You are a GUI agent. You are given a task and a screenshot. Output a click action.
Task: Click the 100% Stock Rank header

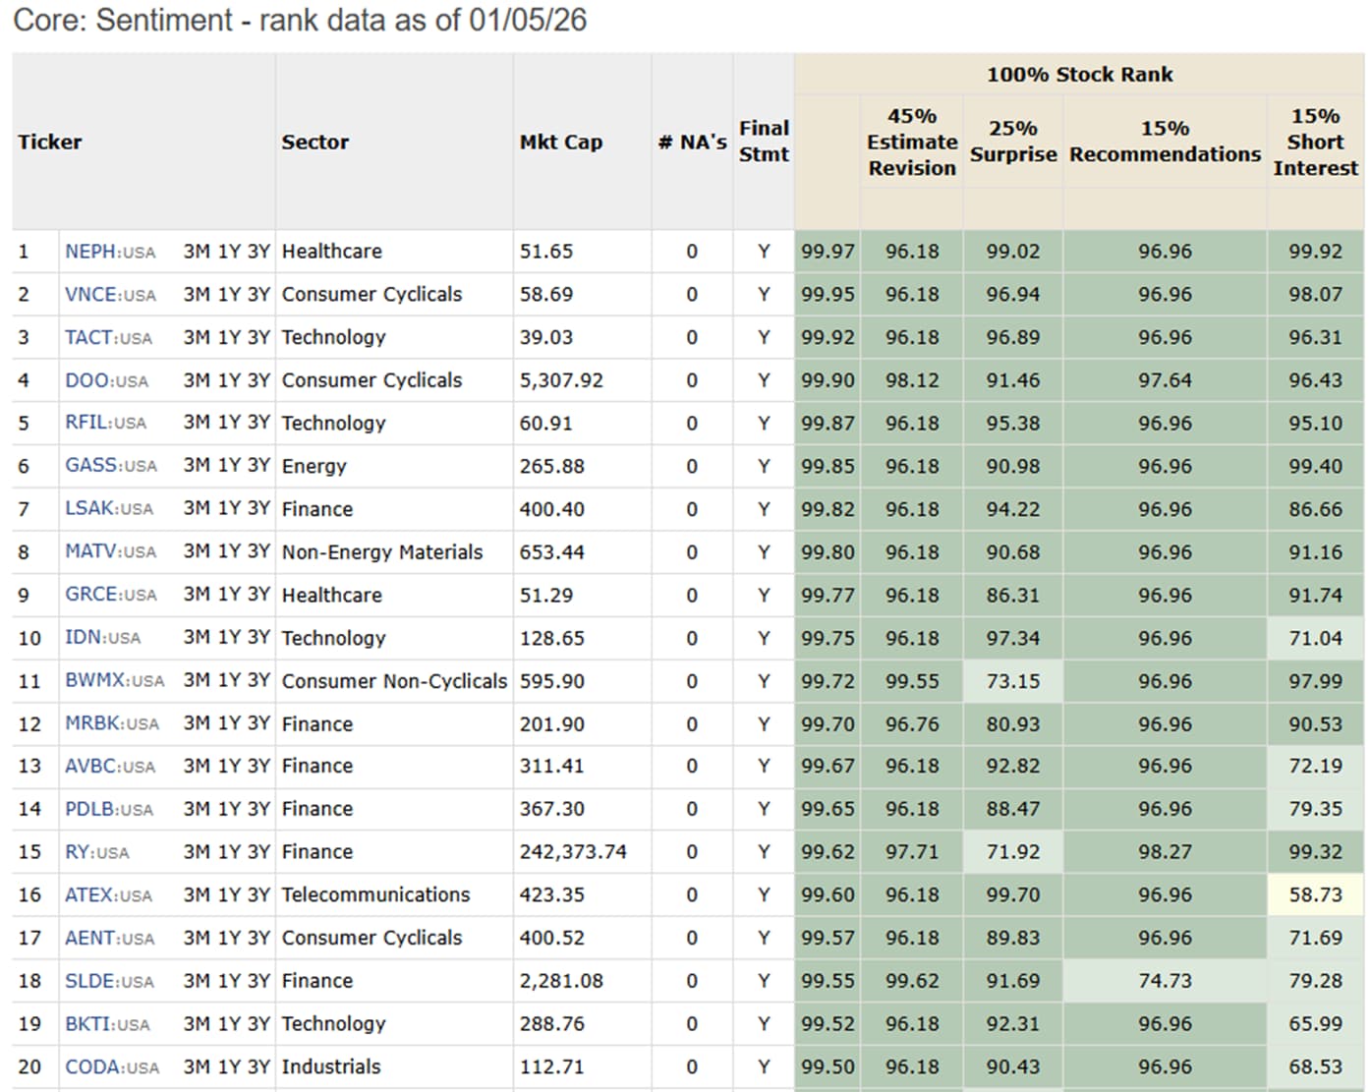[x=1078, y=75]
